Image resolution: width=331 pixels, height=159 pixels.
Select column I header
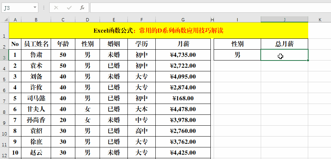237,20
